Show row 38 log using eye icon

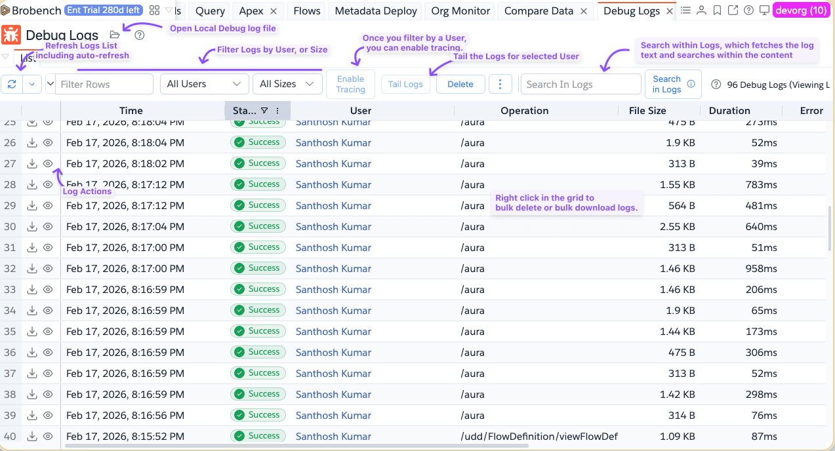point(48,395)
